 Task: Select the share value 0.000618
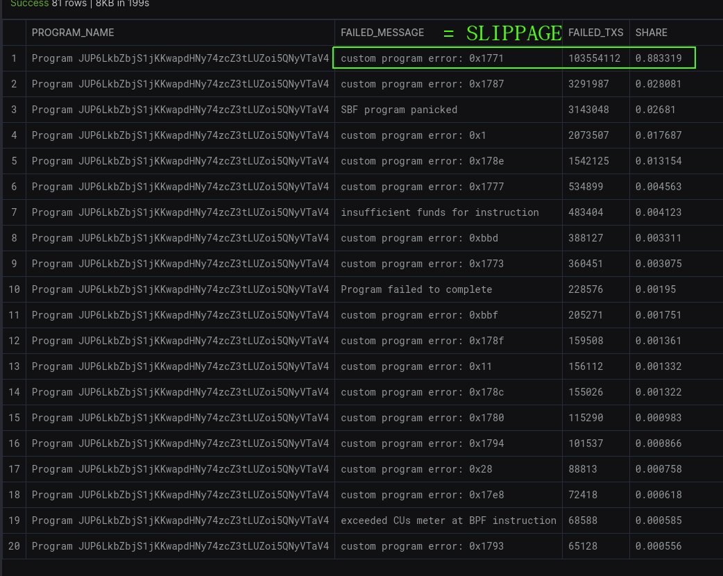pos(658,495)
